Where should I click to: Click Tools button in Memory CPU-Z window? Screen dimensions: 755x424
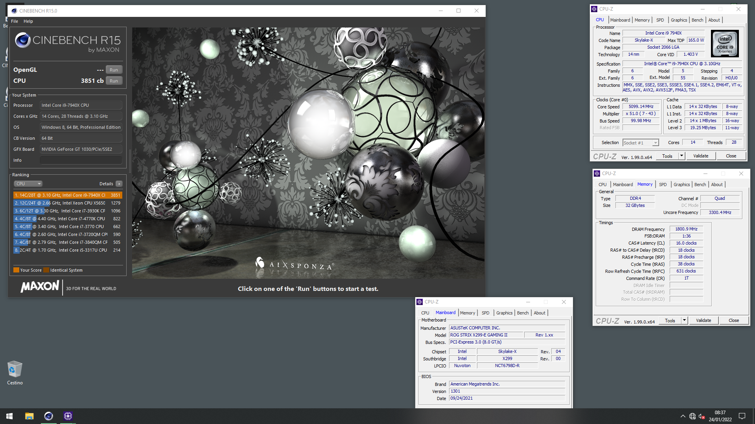pyautogui.click(x=670, y=321)
